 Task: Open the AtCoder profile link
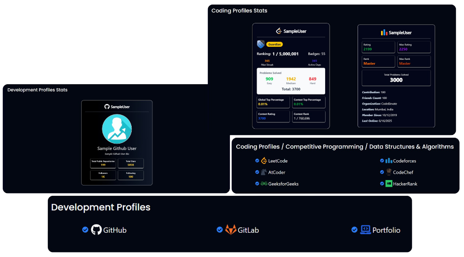(x=277, y=172)
